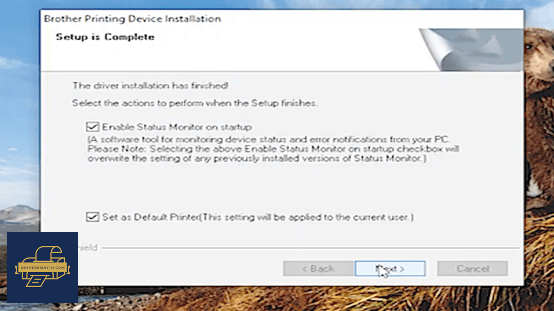Viewport: 554px width, 311px height.
Task: Click the curled page graphic in header
Action: pyautogui.click(x=470, y=50)
